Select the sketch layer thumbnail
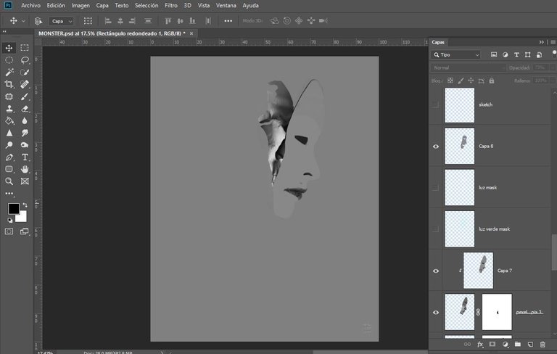557x354 pixels. [x=460, y=105]
